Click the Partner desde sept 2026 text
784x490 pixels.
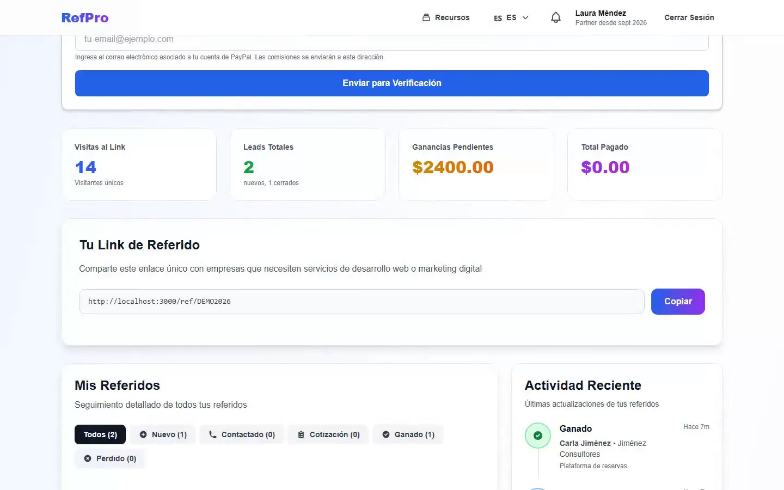611,23
